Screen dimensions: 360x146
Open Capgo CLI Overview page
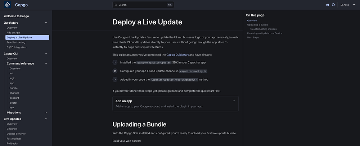pyautogui.click(x=12, y=58)
